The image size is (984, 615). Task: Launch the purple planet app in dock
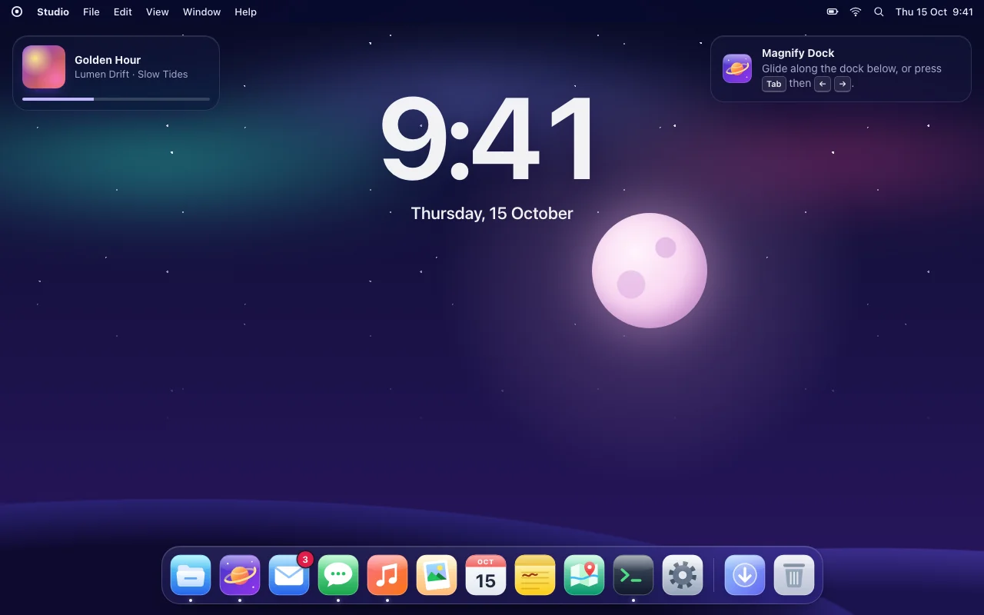coord(240,575)
